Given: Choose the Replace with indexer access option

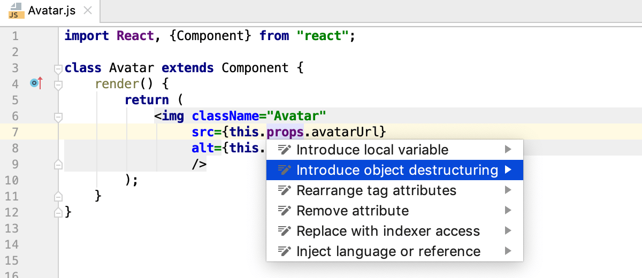Looking at the screenshot, I should coord(388,231).
